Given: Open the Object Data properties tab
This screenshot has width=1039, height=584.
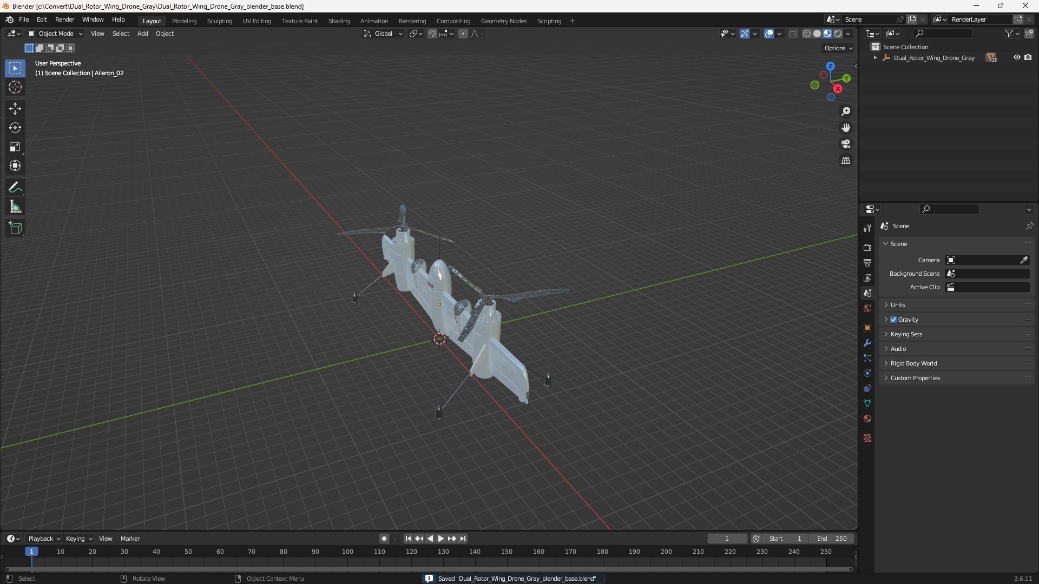Looking at the screenshot, I should (x=867, y=403).
